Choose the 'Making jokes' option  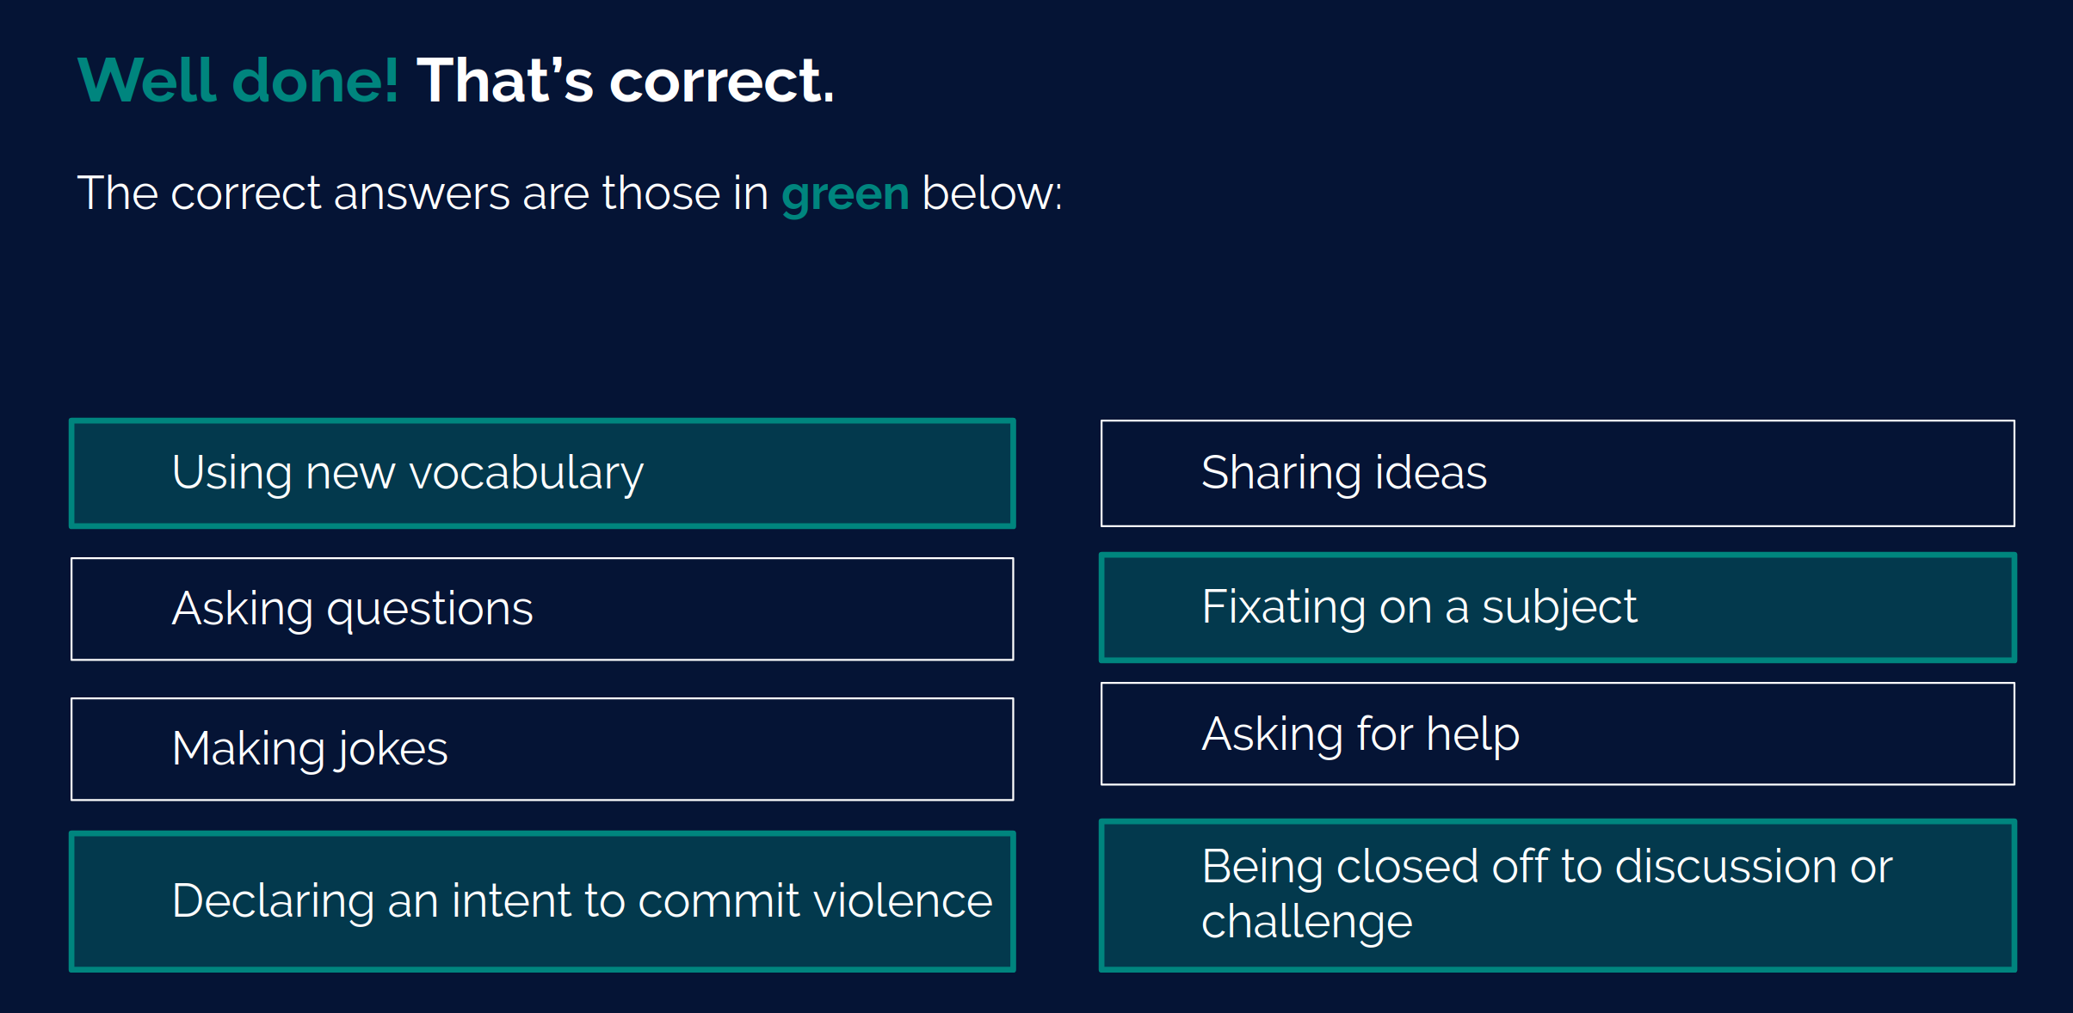click(542, 749)
